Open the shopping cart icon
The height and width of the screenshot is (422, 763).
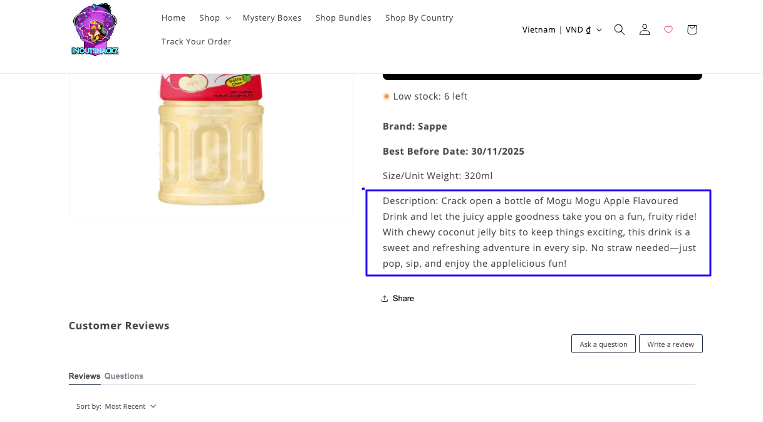692,29
